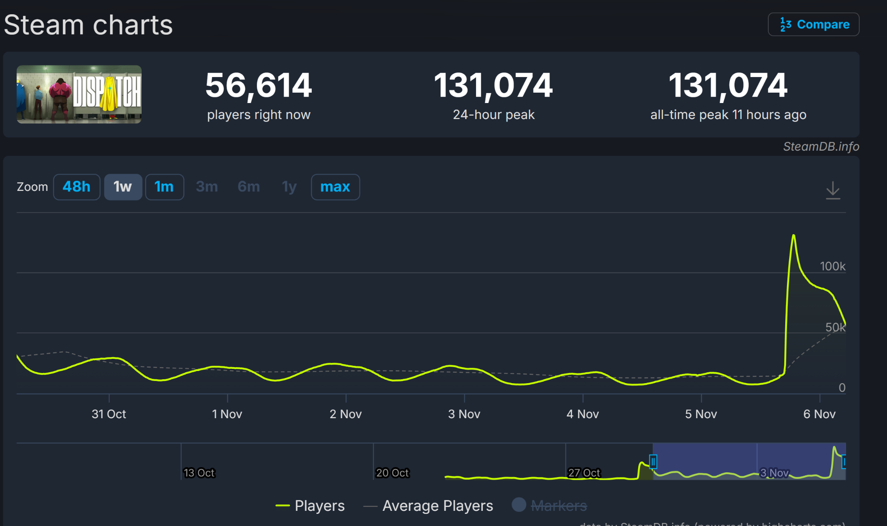Click the left navigator range handle
887x526 pixels.
(x=653, y=462)
